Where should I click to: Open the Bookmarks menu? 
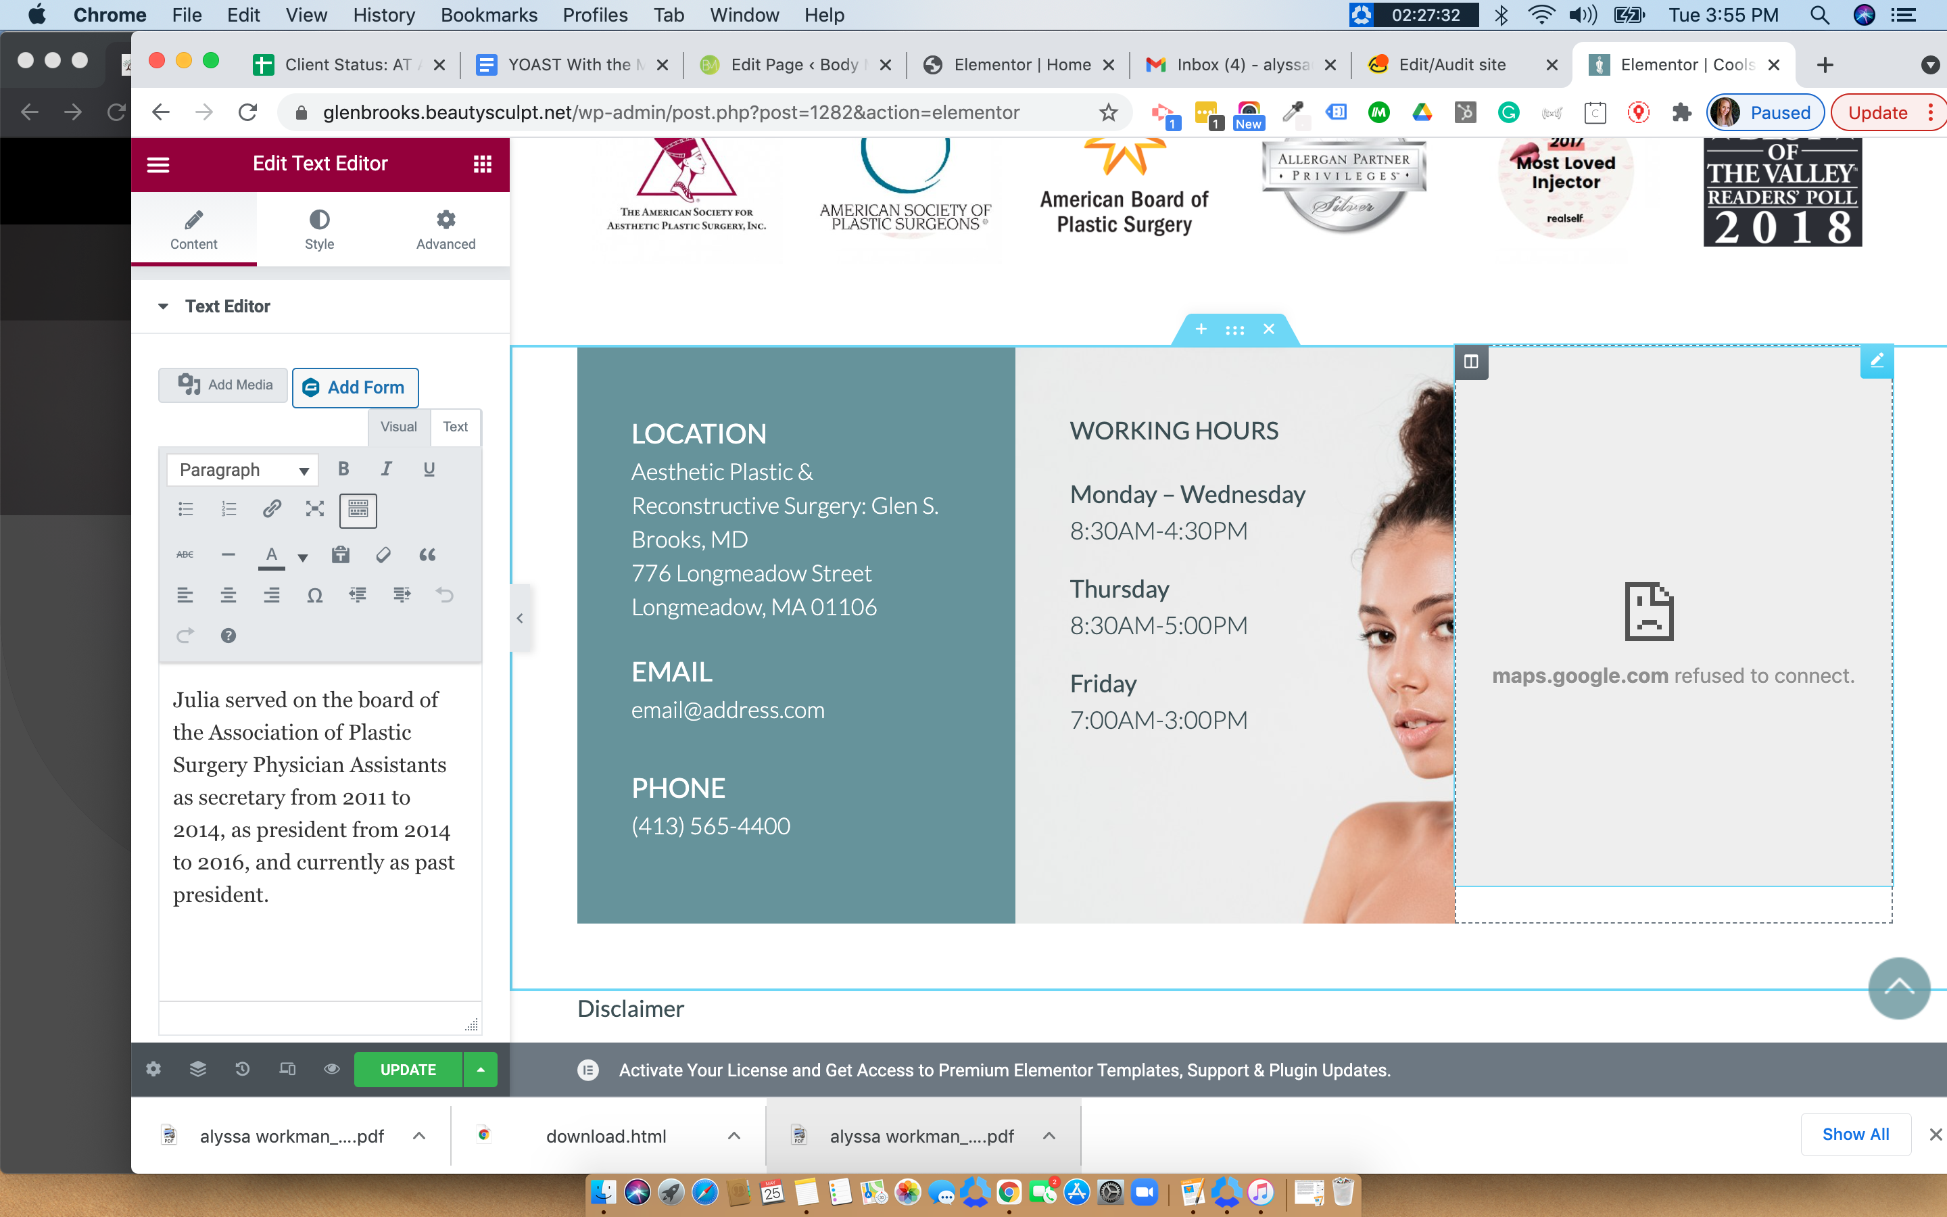click(x=488, y=16)
